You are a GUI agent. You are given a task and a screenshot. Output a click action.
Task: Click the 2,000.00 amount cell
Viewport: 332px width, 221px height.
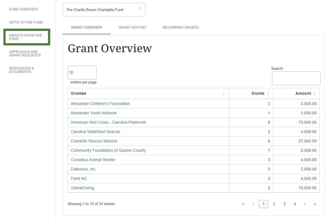coord(296,169)
